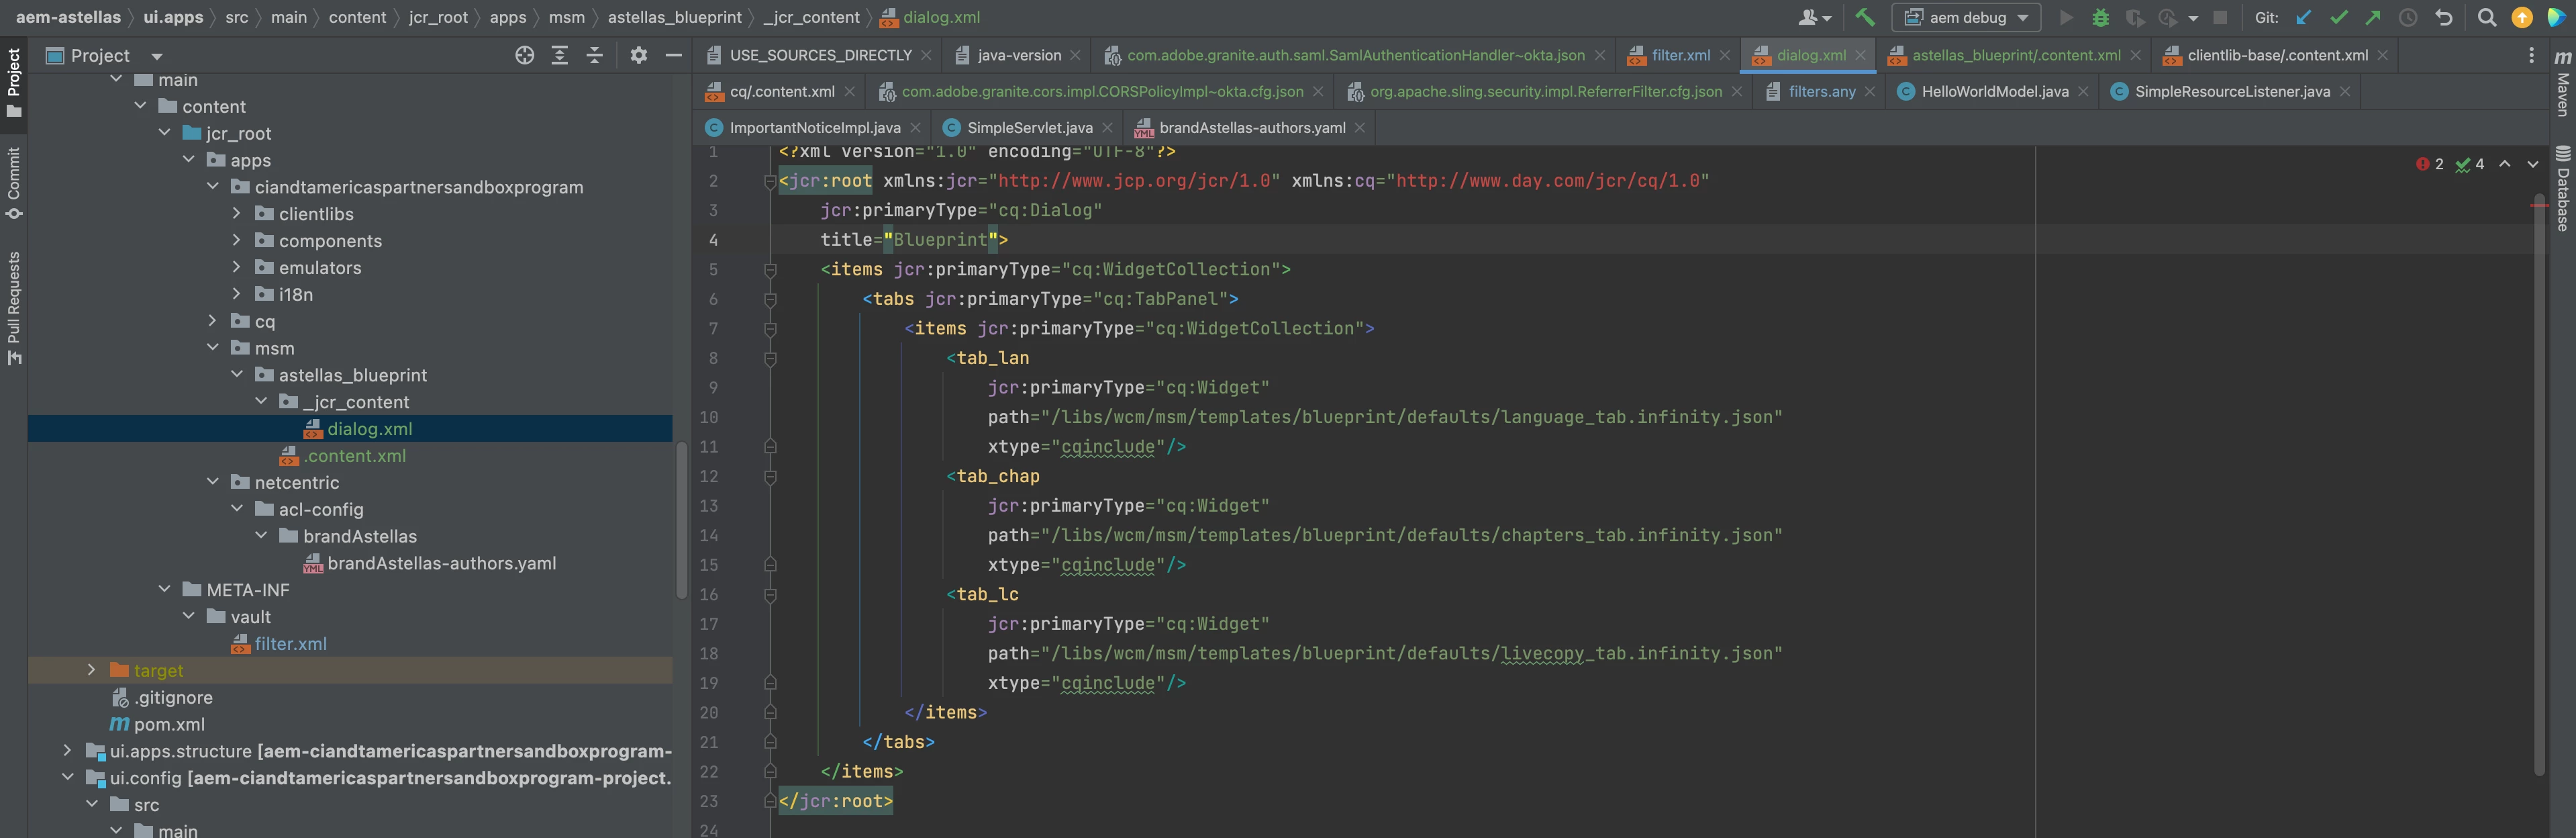The image size is (2576, 838).
Task: Collapse all in Project tree
Action: 595,56
